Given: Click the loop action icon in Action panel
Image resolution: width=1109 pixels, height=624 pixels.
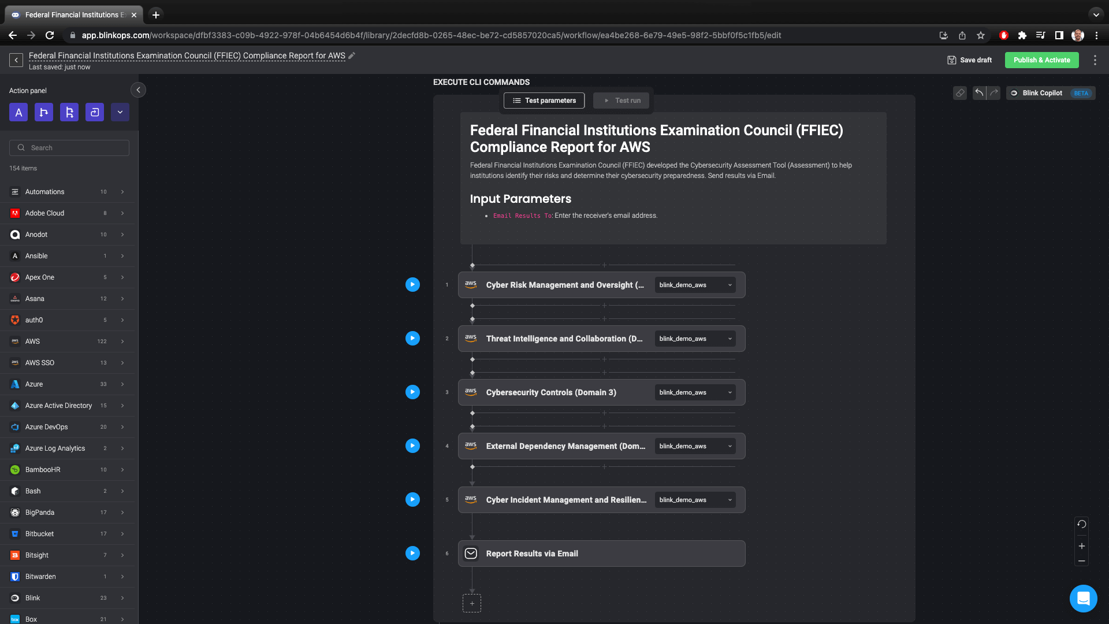Looking at the screenshot, I should (94, 112).
